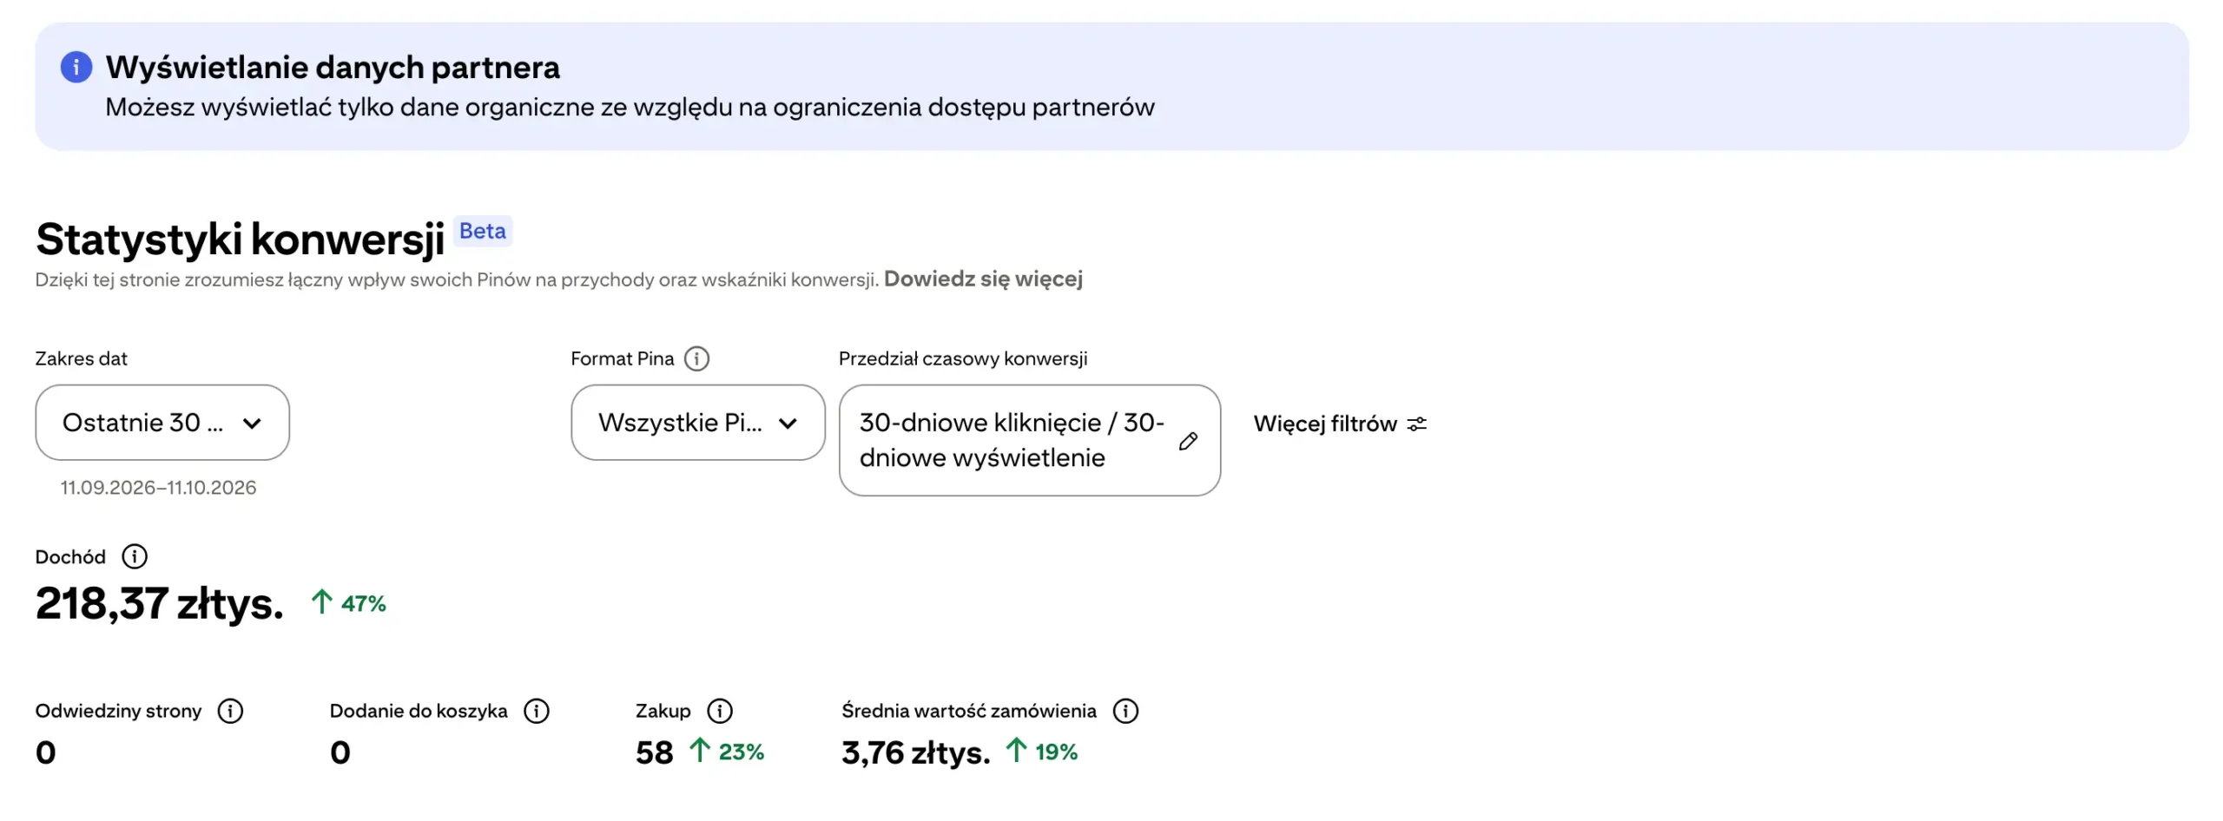
Task: Click the Zakres dat label
Action: pos(81,358)
